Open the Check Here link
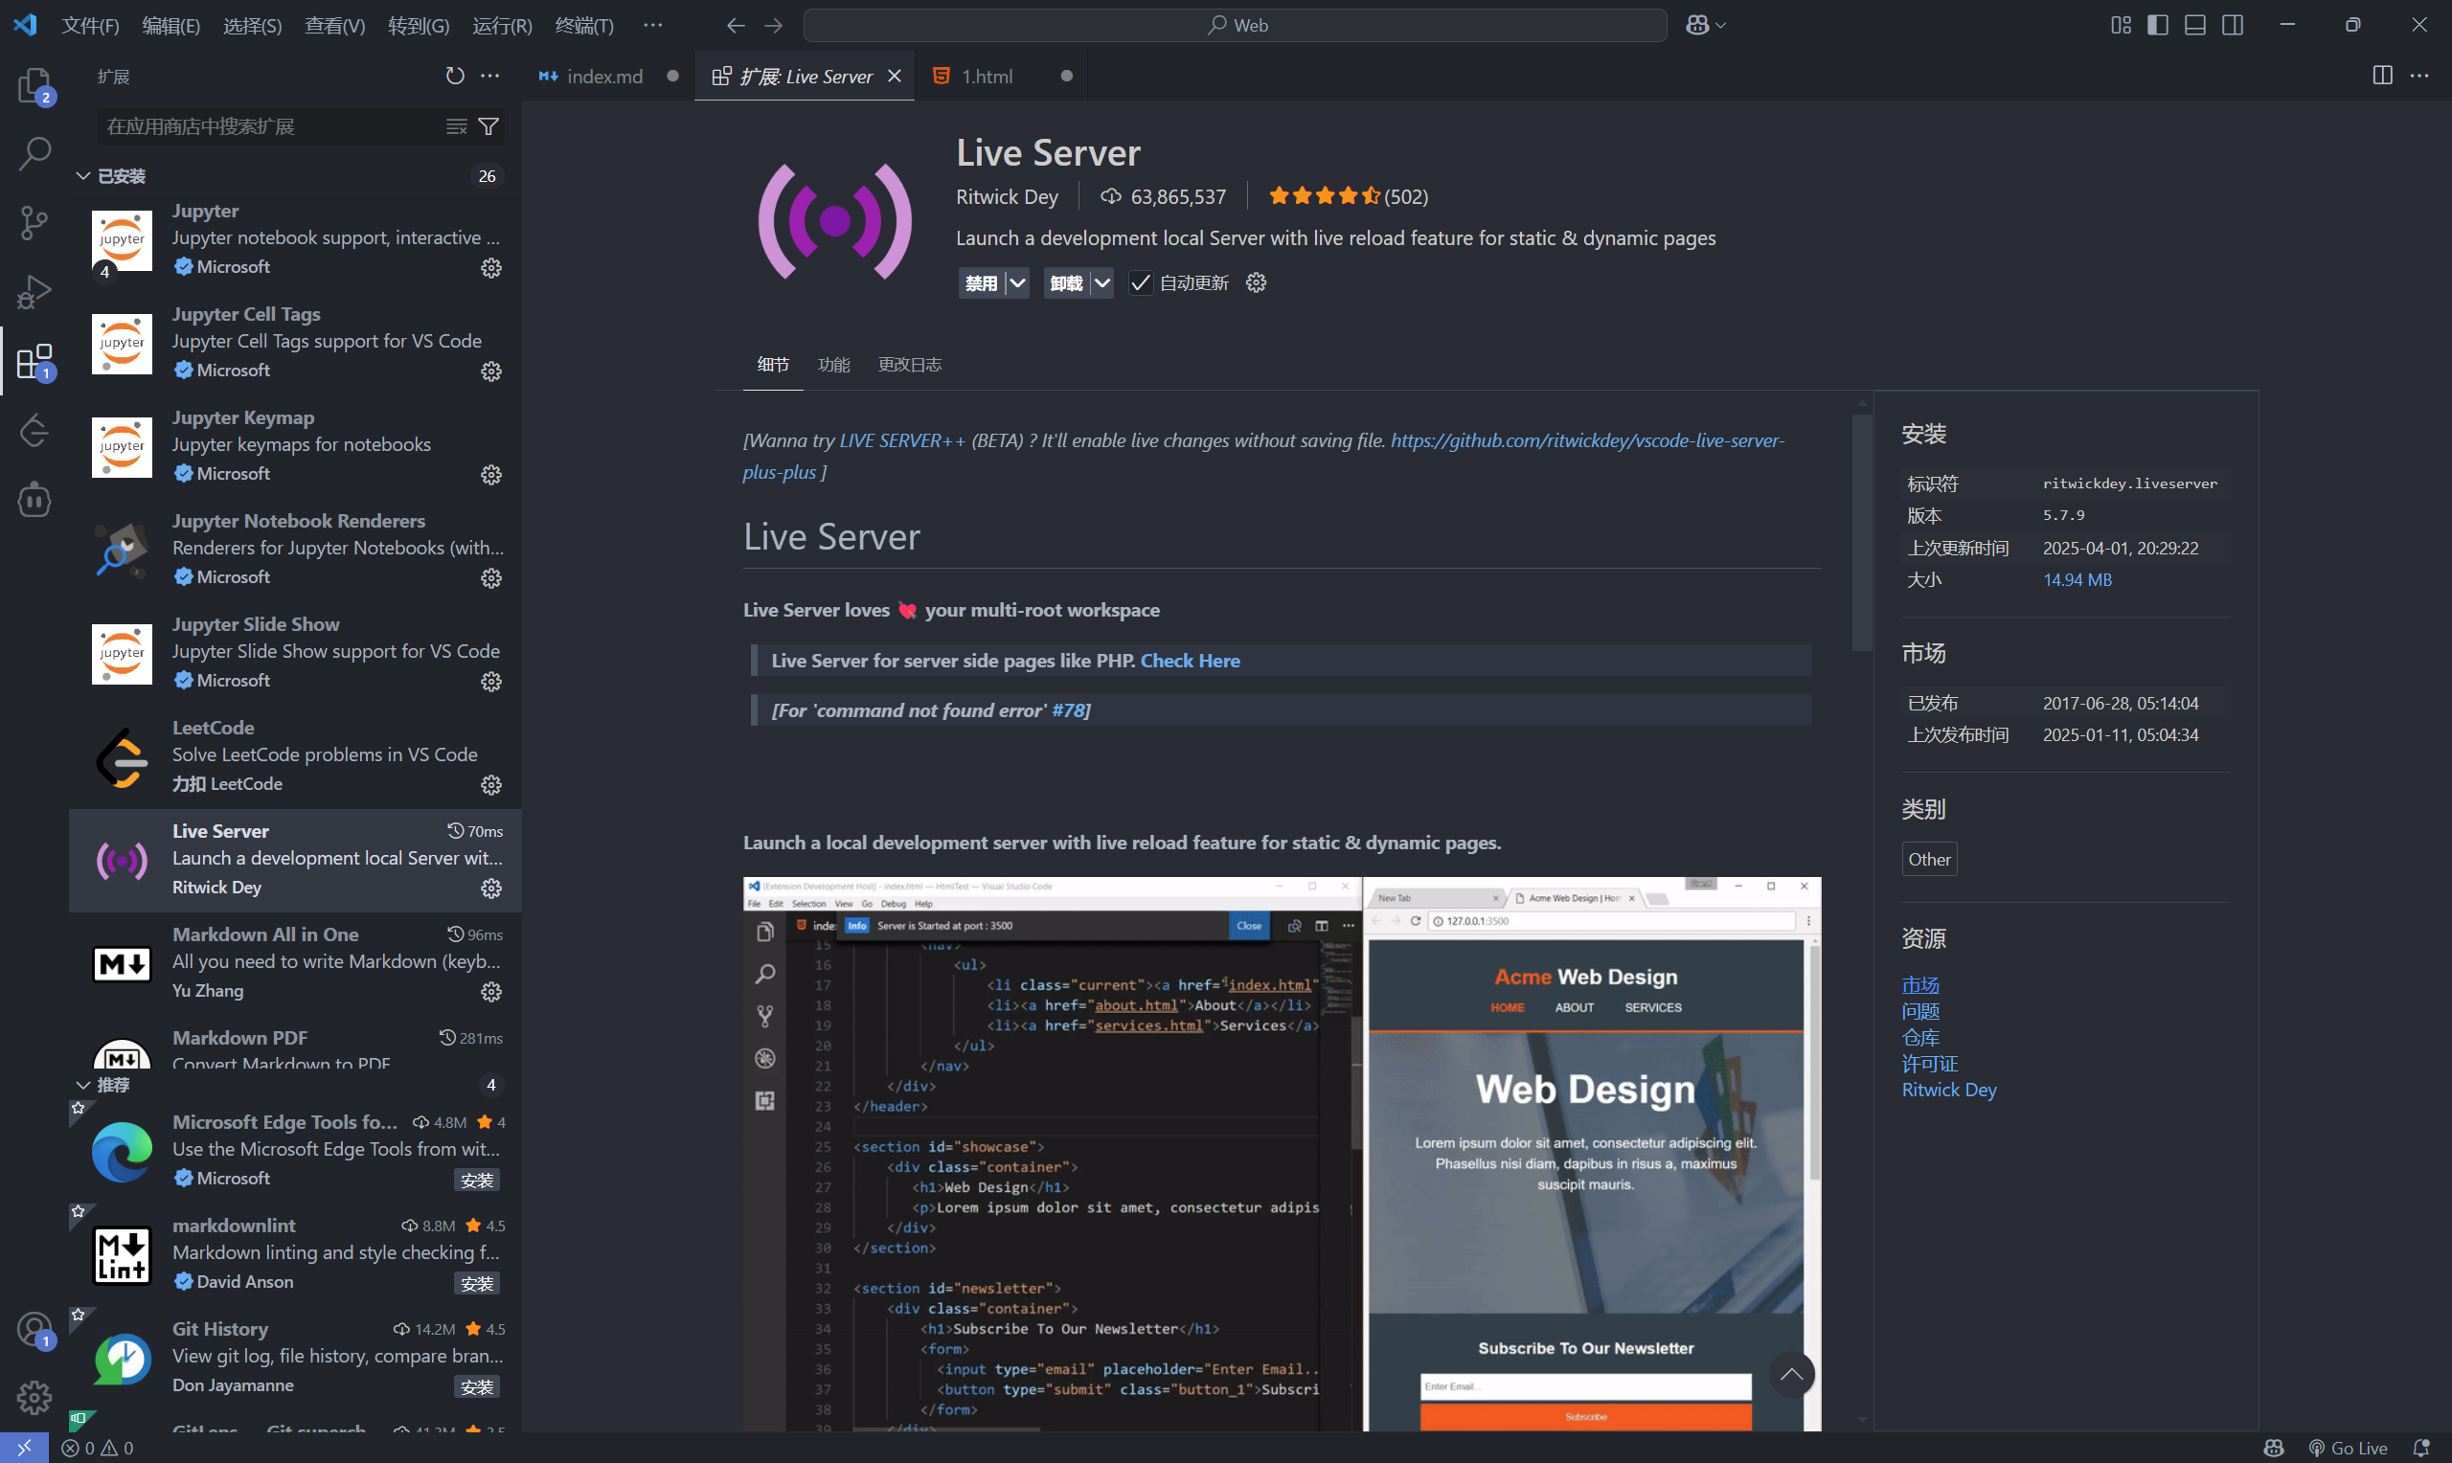The image size is (2452, 1463). click(x=1190, y=661)
